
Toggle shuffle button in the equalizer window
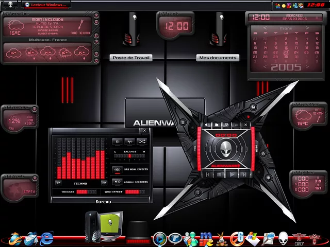[x=142, y=142]
